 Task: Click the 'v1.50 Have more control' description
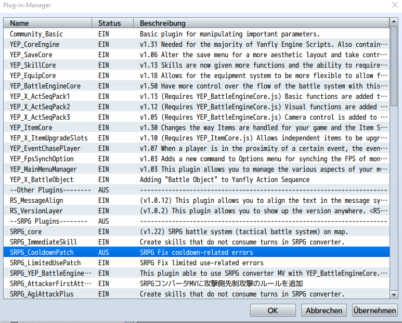(x=263, y=86)
